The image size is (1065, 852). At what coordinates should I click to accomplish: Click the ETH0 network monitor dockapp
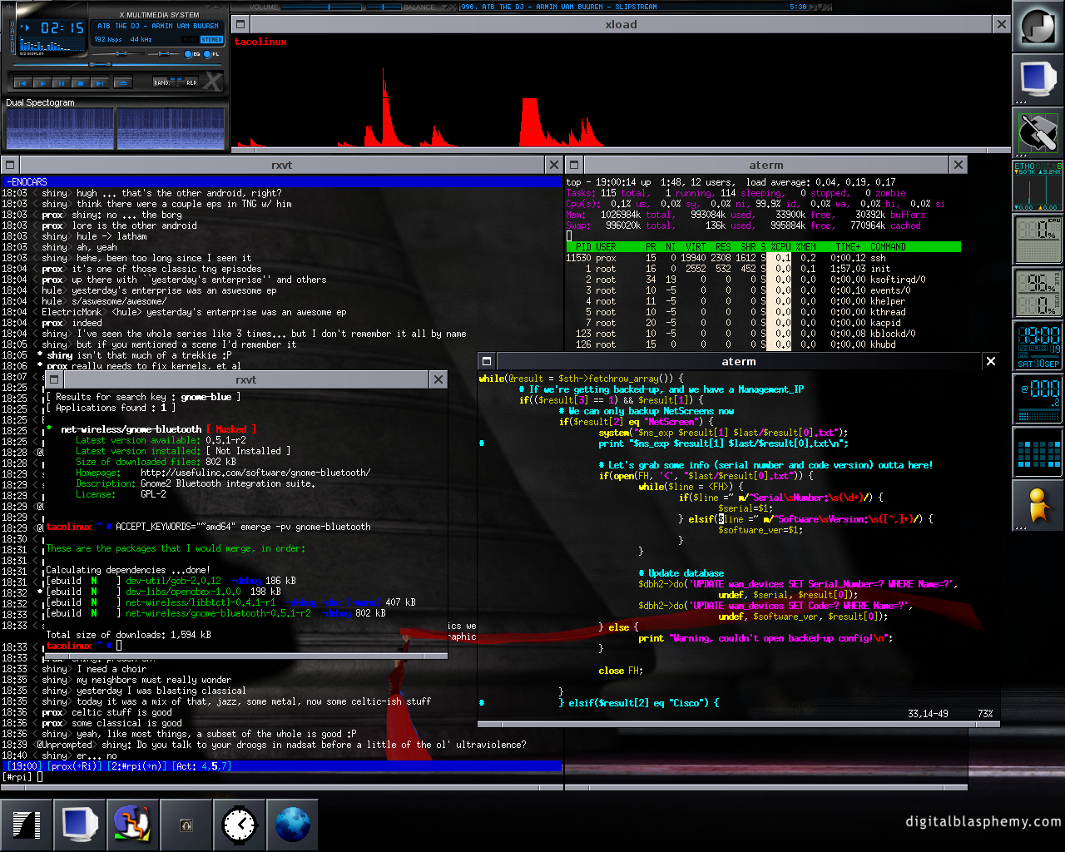1038,186
